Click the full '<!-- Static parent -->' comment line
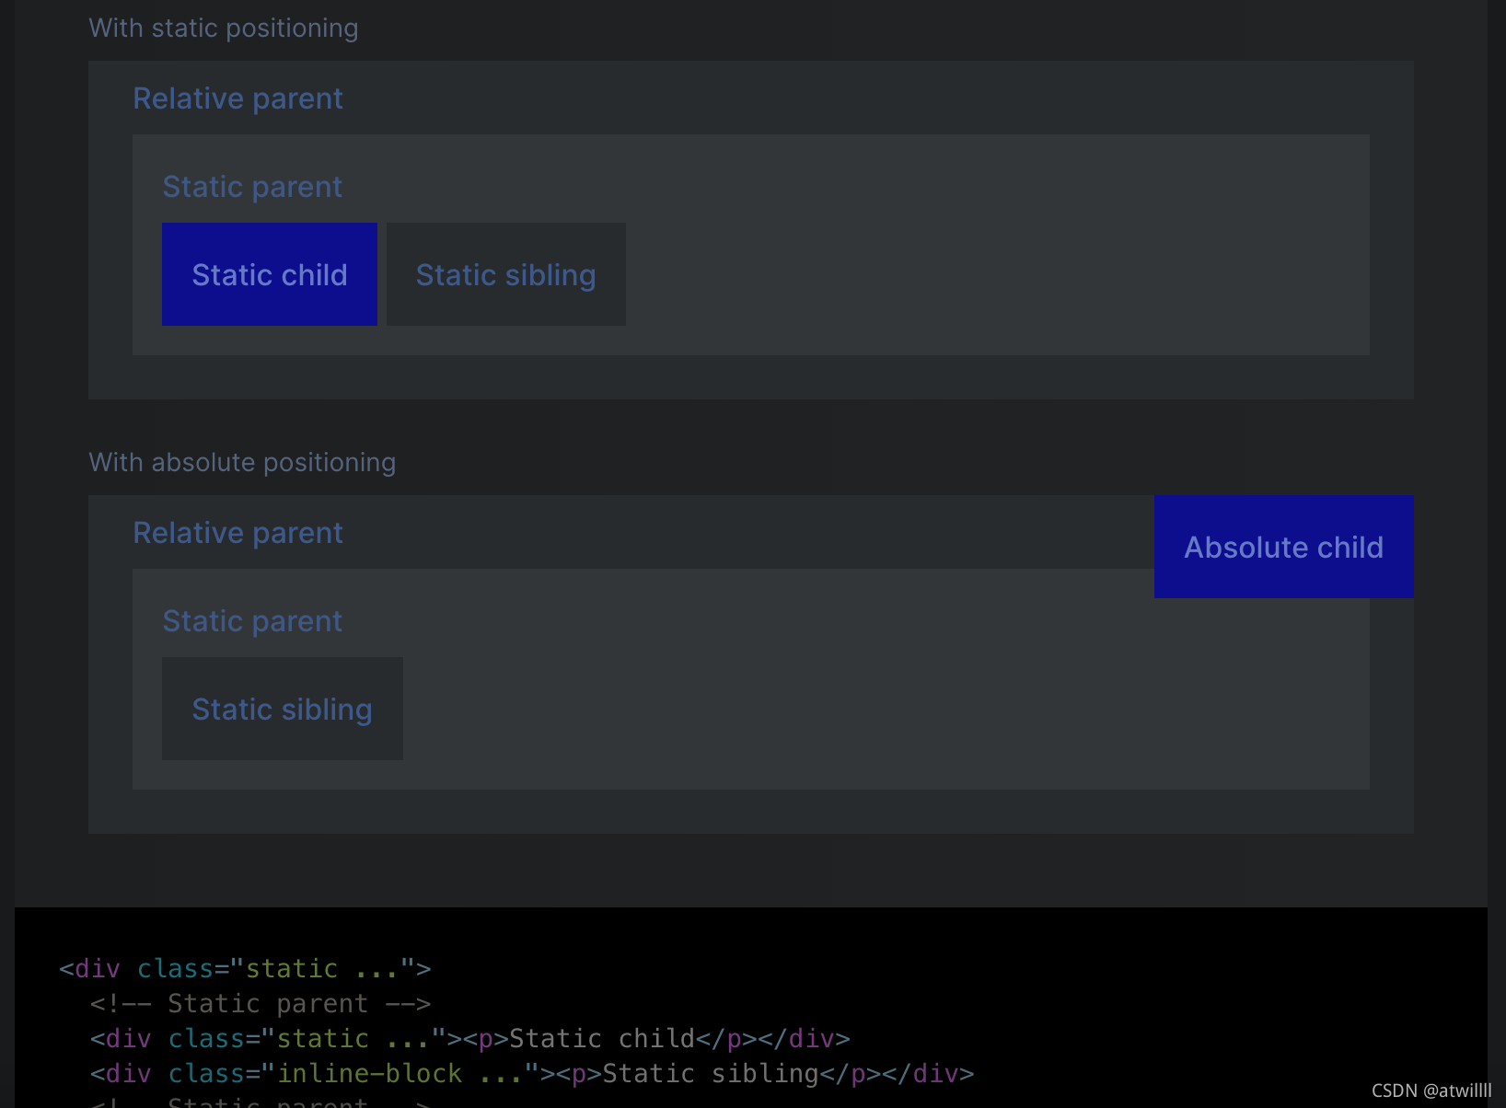This screenshot has height=1108, width=1506. point(261,1004)
